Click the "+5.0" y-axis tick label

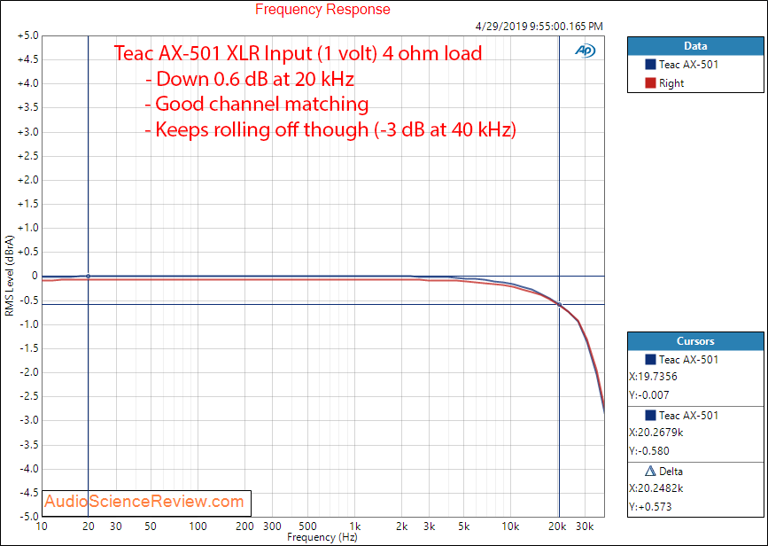click(x=27, y=35)
